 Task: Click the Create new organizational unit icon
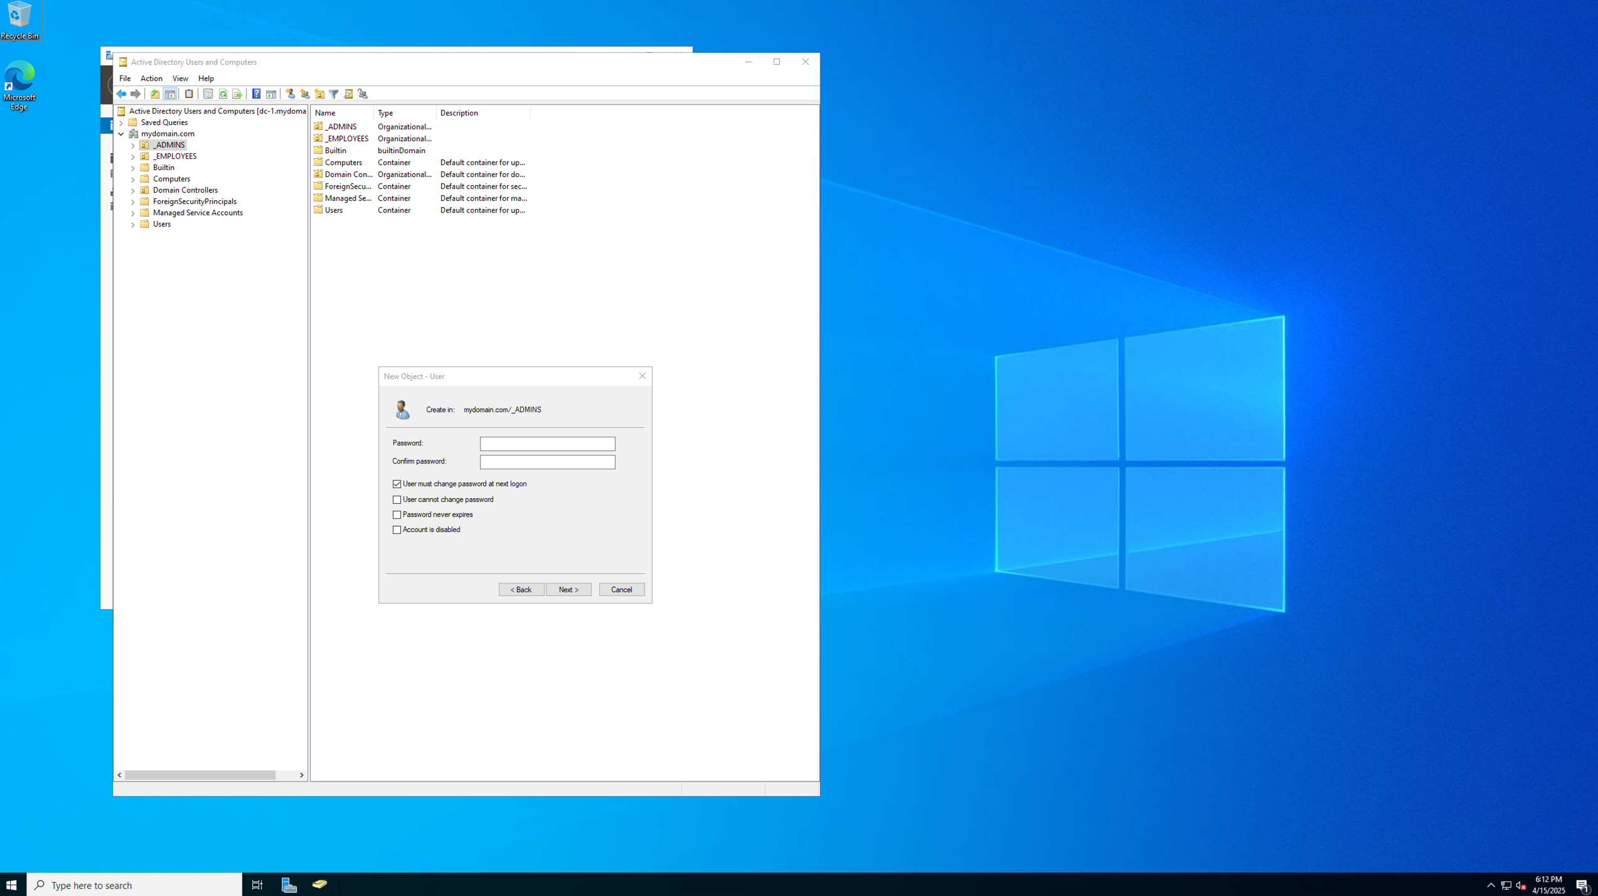coord(319,94)
